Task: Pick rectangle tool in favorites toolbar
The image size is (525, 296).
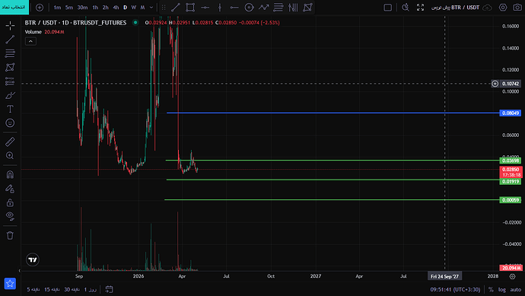Action: (190, 8)
